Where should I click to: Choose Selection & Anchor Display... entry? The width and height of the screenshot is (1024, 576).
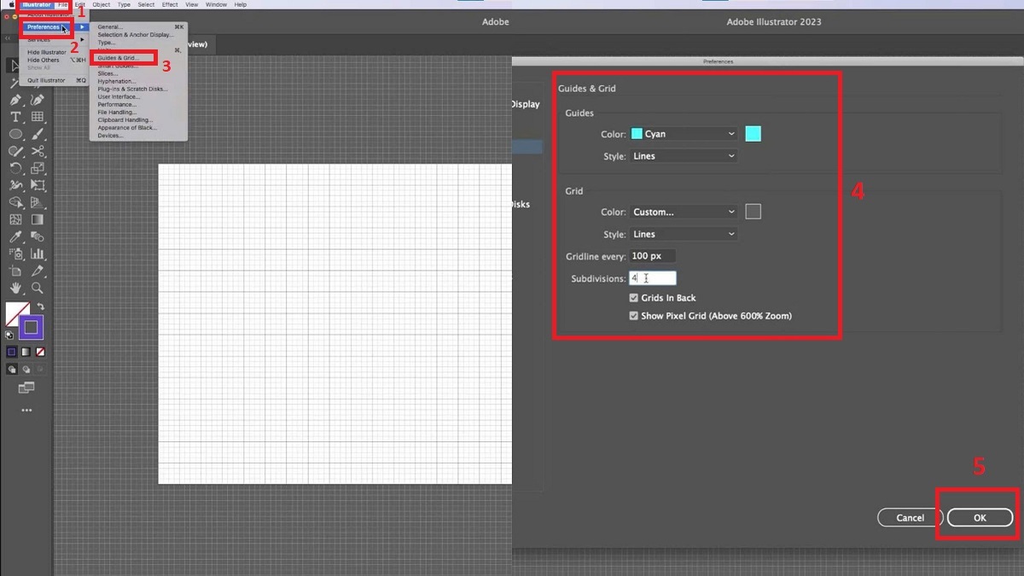pos(135,35)
